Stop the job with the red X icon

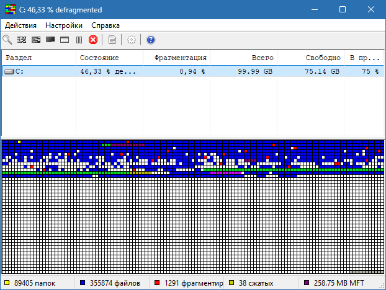click(x=93, y=40)
